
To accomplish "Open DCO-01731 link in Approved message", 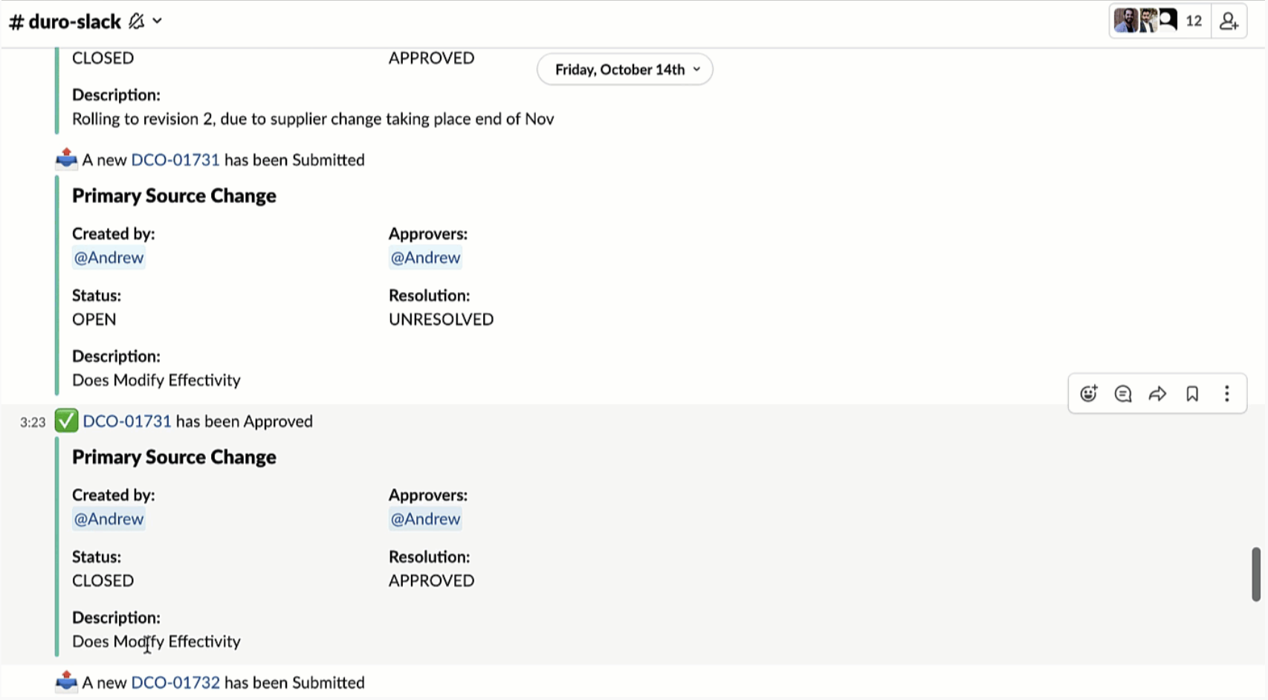I will [x=127, y=421].
